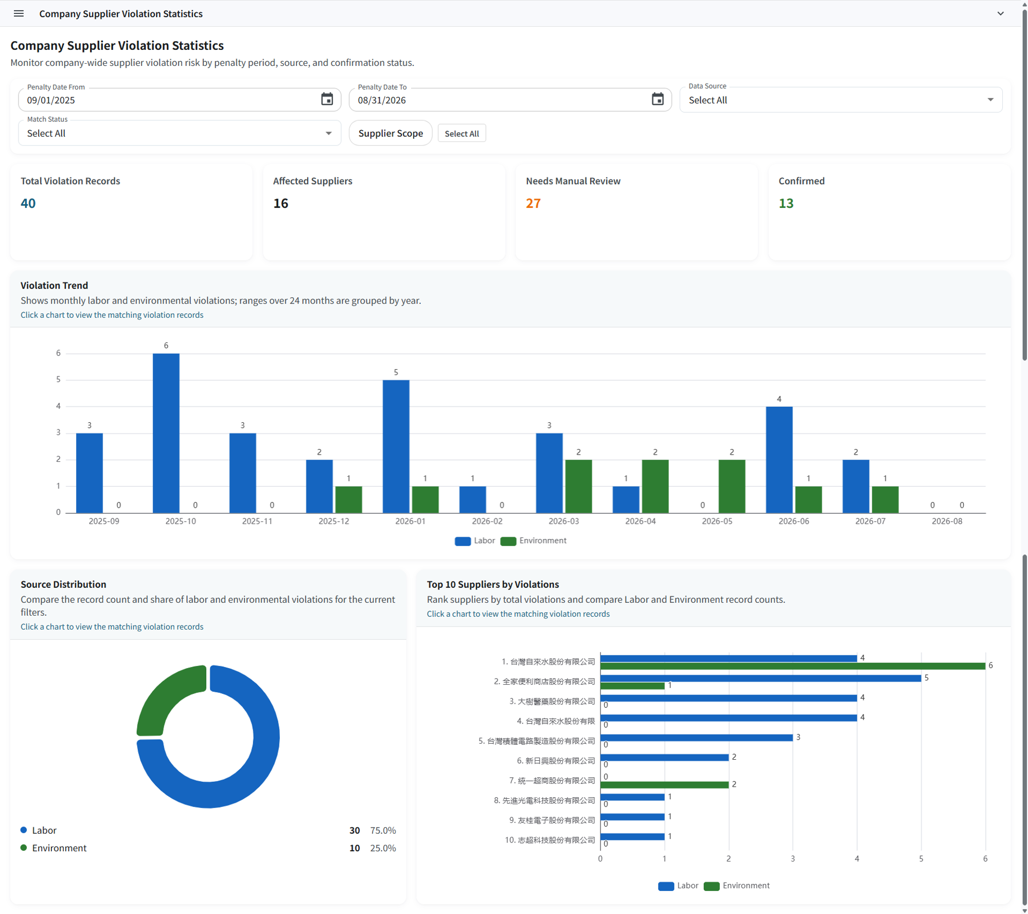This screenshot has height=914, width=1028.
Task: Click supplier label 友桂電子股份有限公司
Action: click(x=552, y=820)
